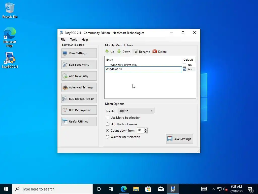Viewport: 258px width, 194px height.
Task: Expand the Locale dropdown
Action: tap(136, 111)
